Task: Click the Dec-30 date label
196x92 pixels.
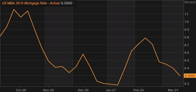Action: click(x=83, y=90)
